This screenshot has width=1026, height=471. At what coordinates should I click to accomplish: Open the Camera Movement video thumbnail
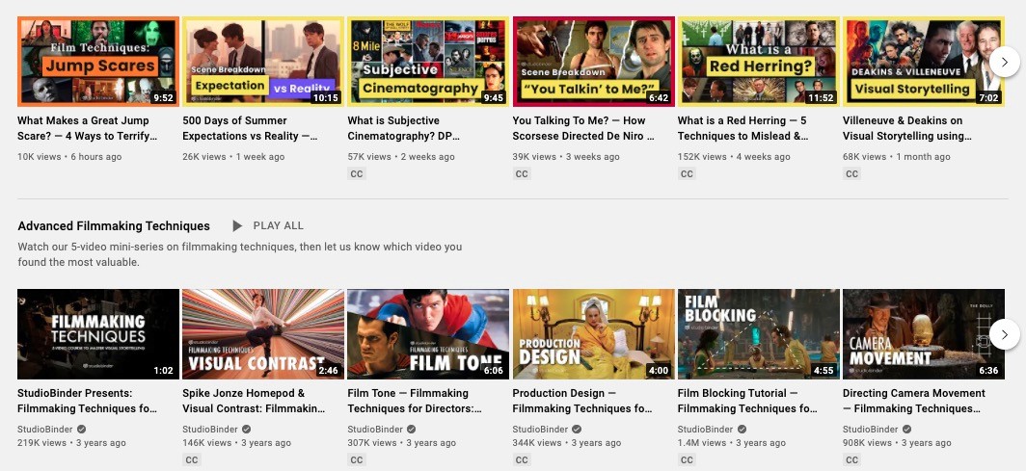click(923, 334)
